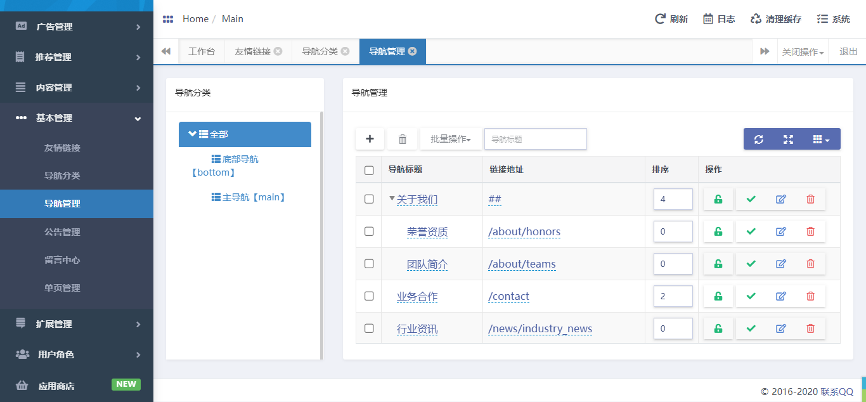Switch to the 工作台 tab
Screen dimensions: 866x402
tap(202, 51)
